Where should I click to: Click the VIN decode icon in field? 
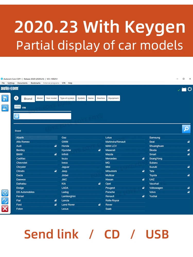16,116
